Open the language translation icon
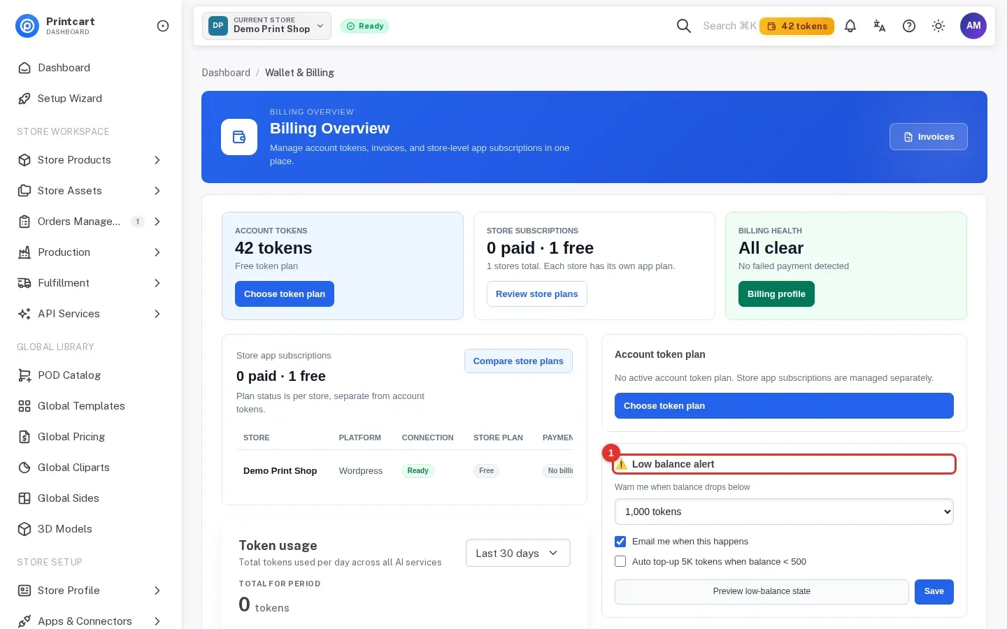This screenshot has width=1007, height=629. click(880, 26)
